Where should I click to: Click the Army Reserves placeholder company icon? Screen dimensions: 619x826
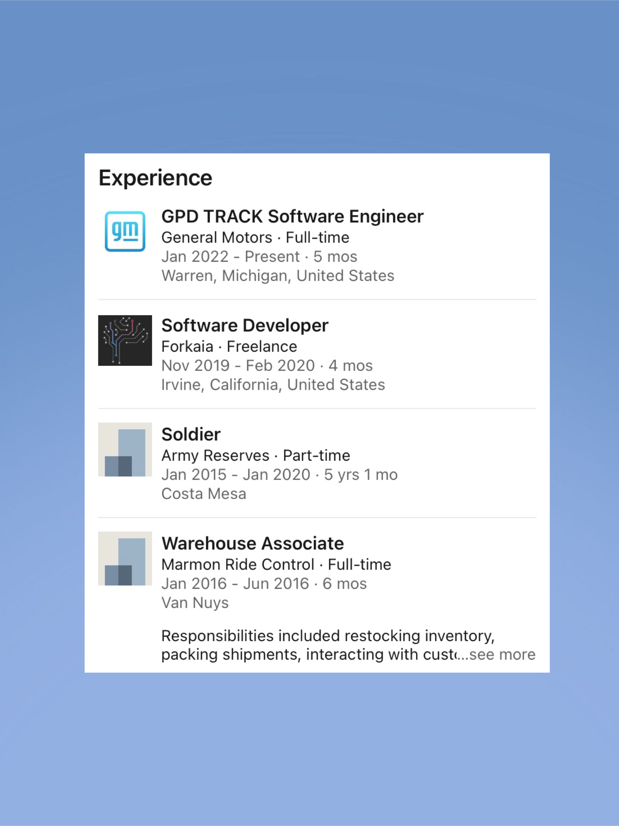pyautogui.click(x=125, y=449)
